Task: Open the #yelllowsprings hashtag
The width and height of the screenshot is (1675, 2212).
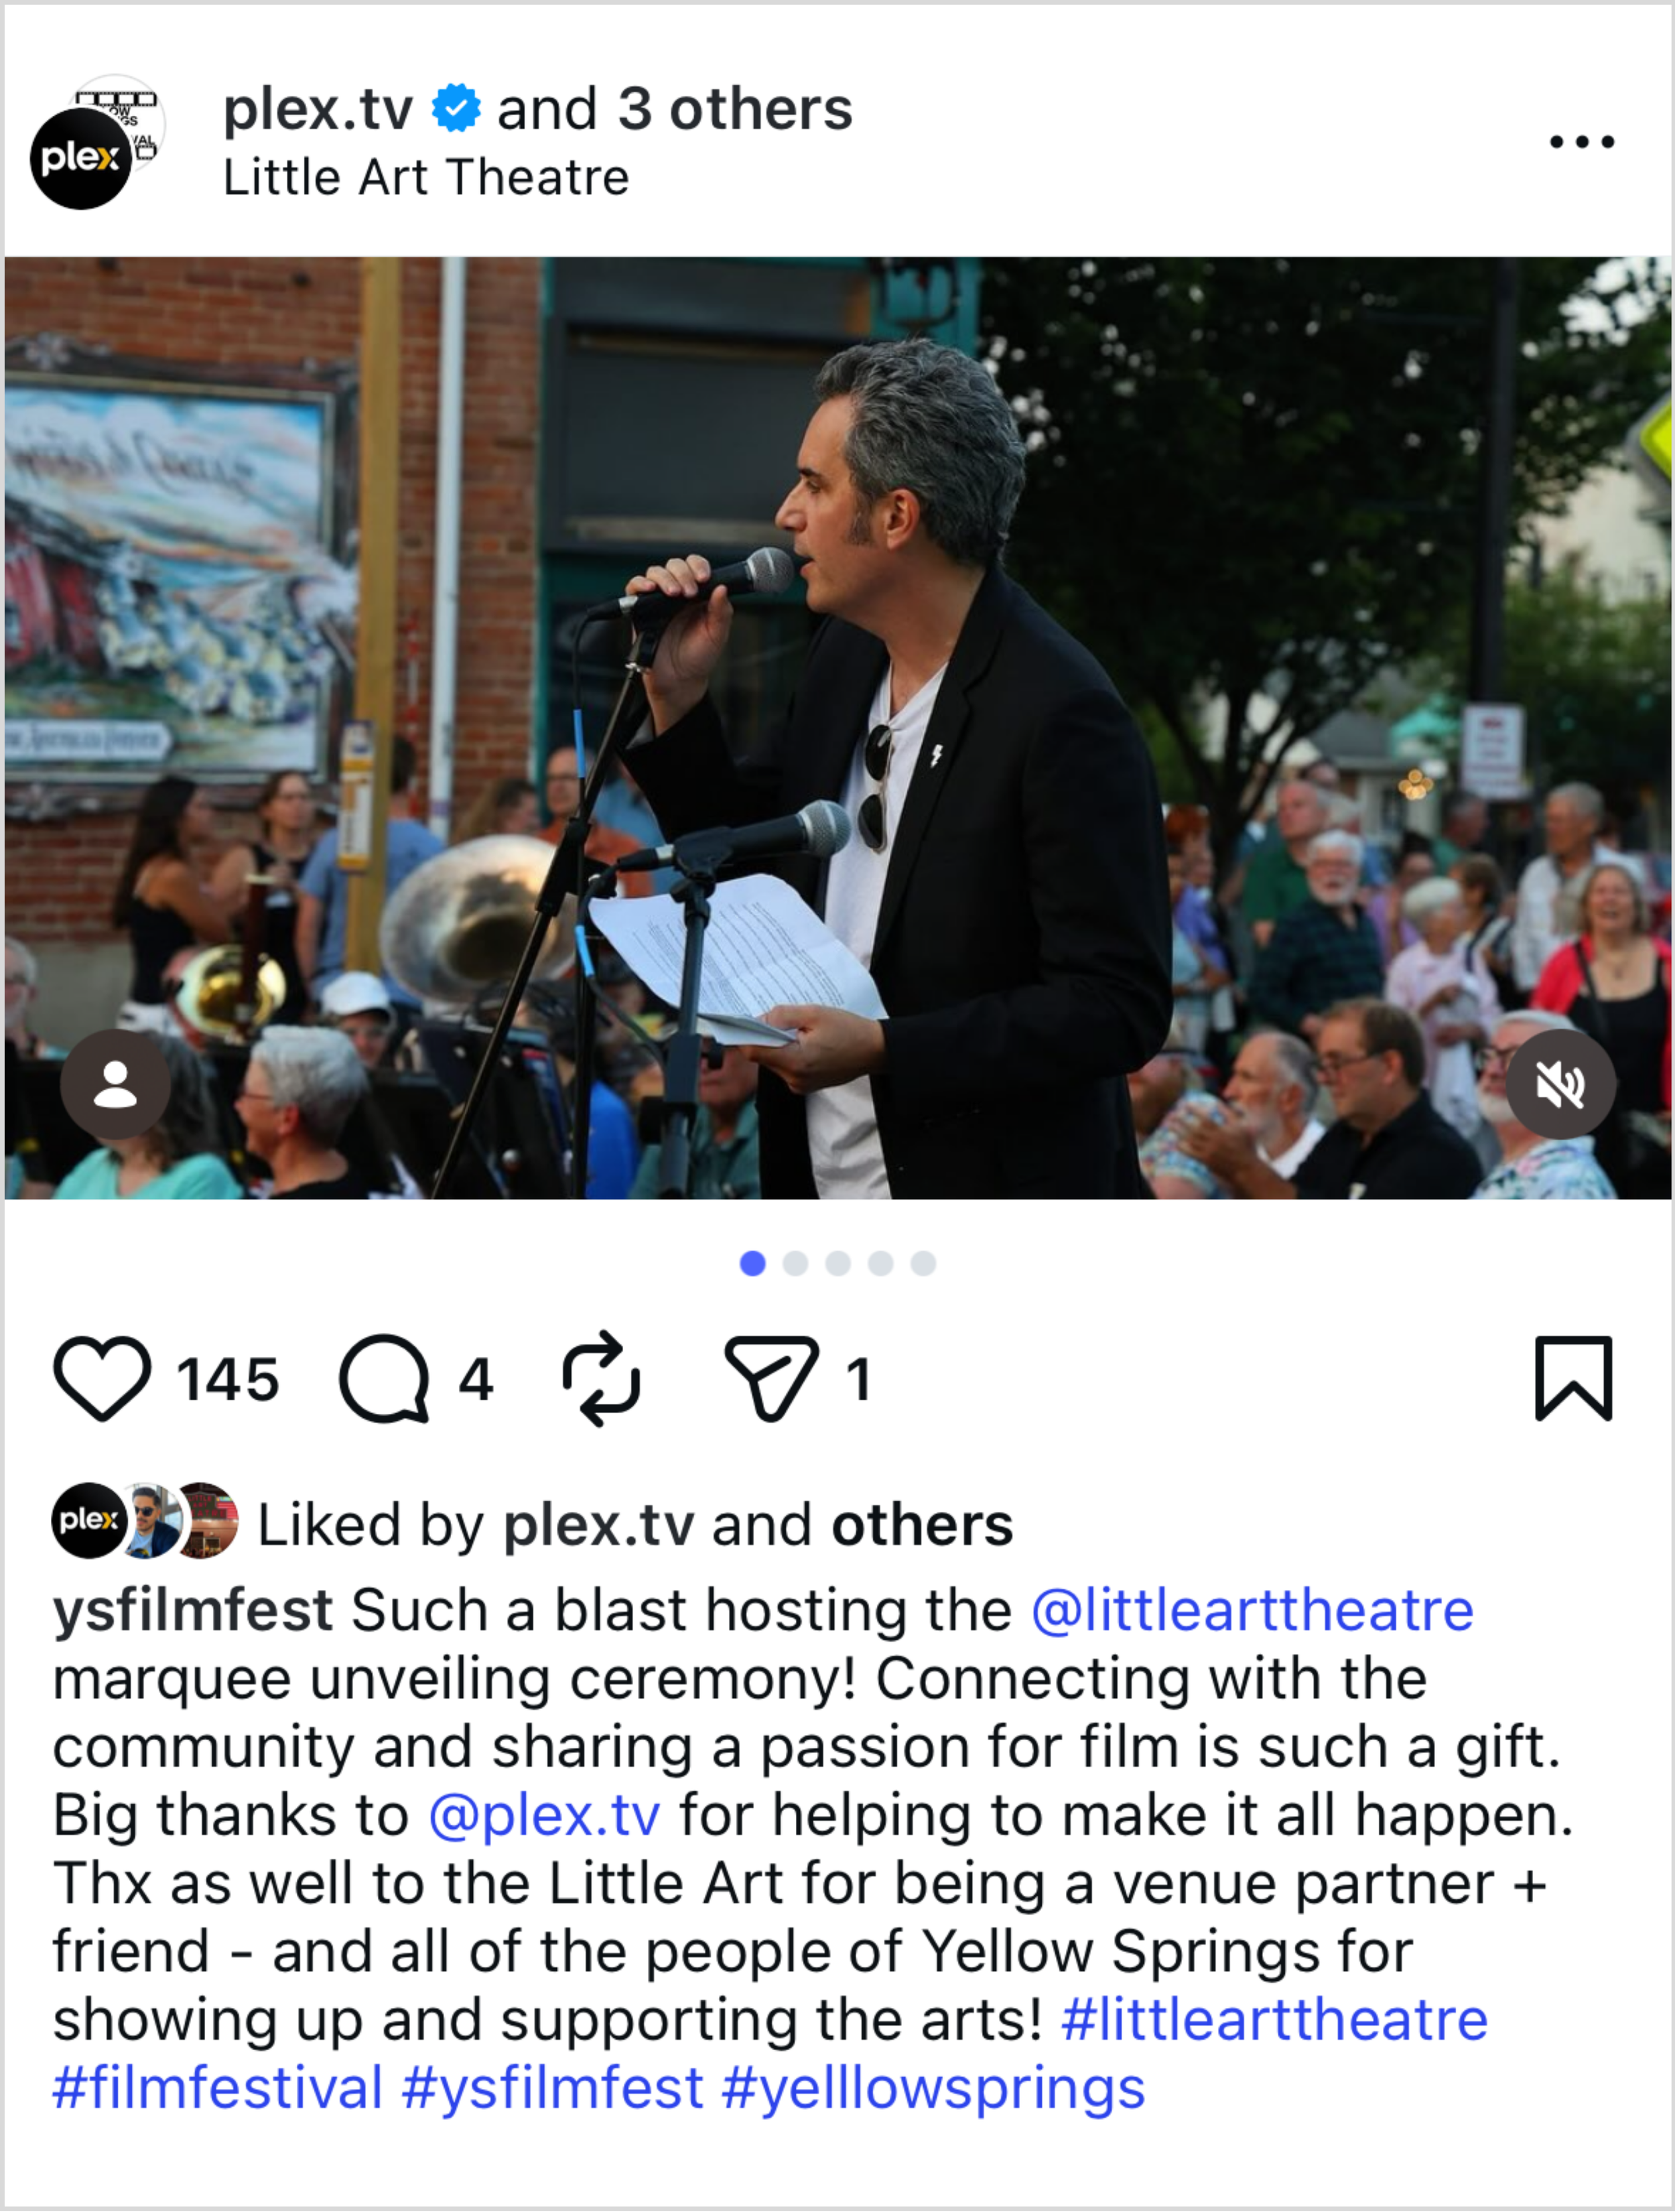Action: (x=933, y=2088)
